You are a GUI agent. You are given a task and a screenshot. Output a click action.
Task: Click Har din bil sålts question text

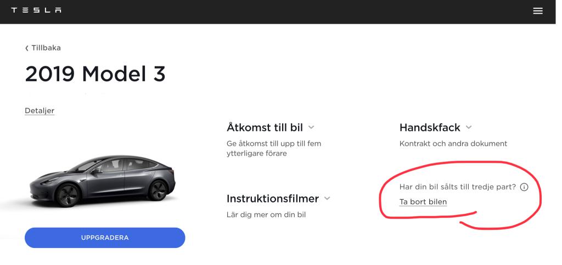(457, 187)
